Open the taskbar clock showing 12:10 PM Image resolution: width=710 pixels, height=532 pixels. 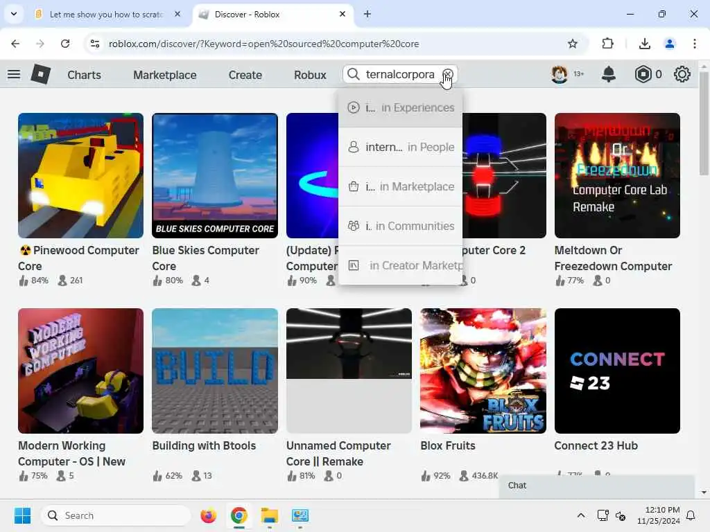click(659, 515)
